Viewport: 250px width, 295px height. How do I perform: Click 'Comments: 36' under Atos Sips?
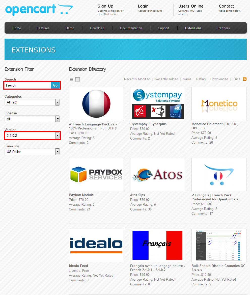tap(141, 209)
